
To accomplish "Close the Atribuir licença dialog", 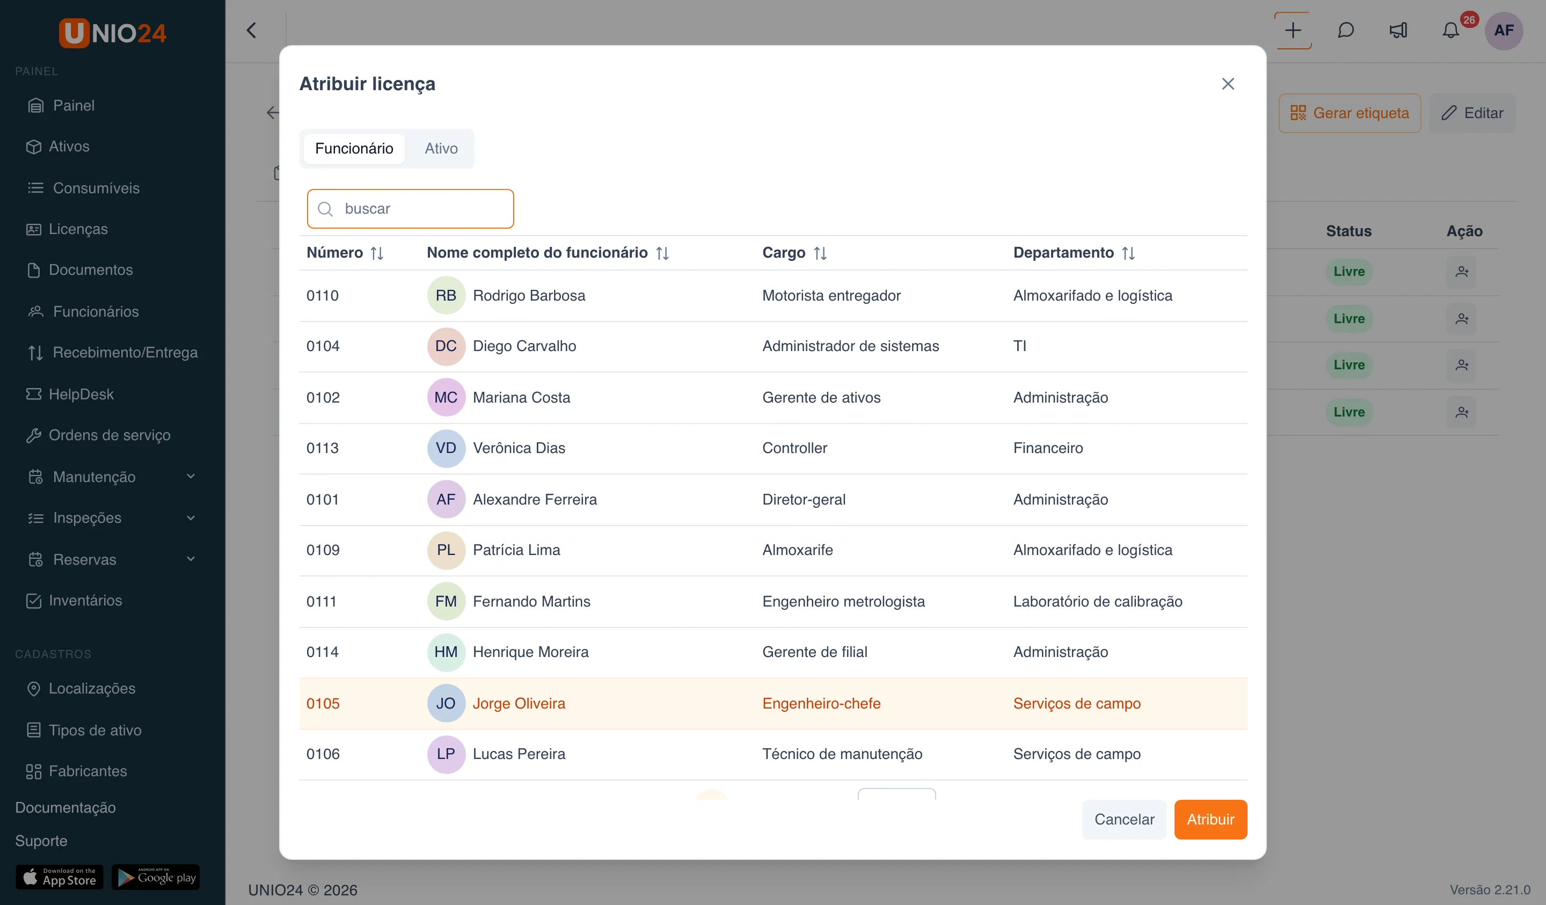I will point(1228,83).
